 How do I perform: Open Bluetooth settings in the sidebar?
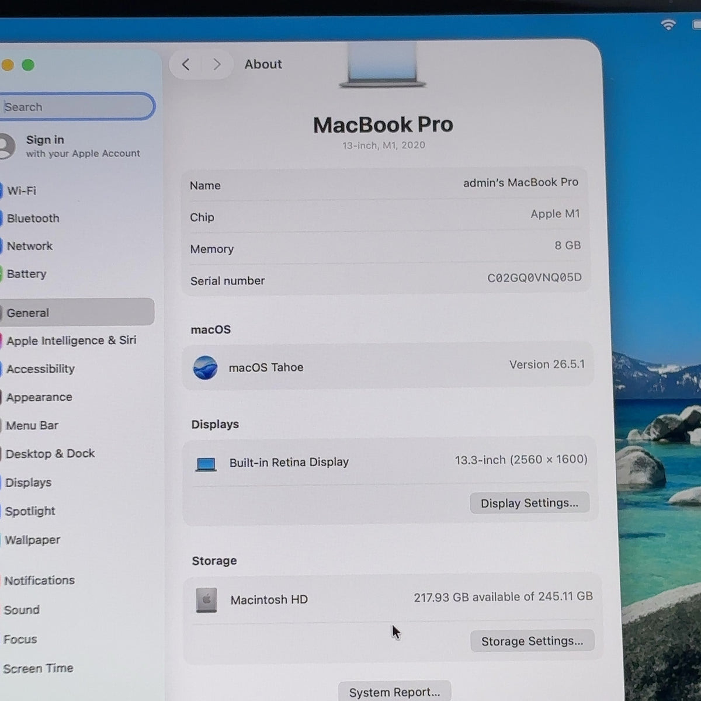(x=33, y=218)
